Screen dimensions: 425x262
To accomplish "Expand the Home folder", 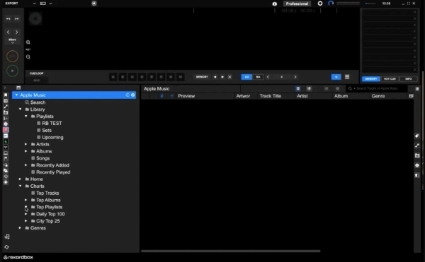I will (x=21, y=179).
